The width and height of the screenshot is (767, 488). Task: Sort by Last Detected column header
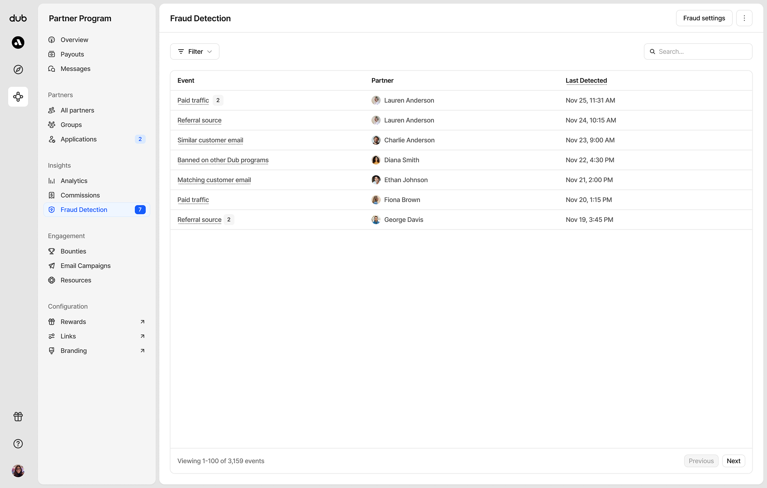[x=586, y=80]
